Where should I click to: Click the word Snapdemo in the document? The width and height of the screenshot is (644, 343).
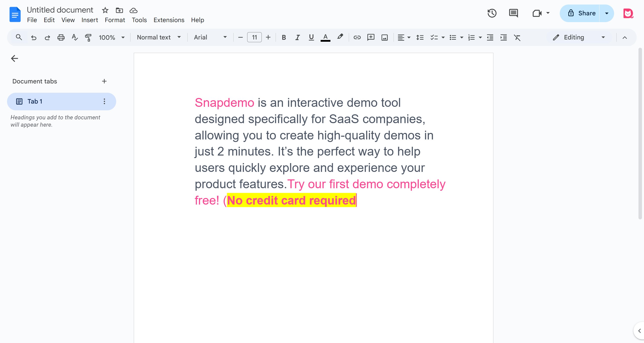click(225, 103)
